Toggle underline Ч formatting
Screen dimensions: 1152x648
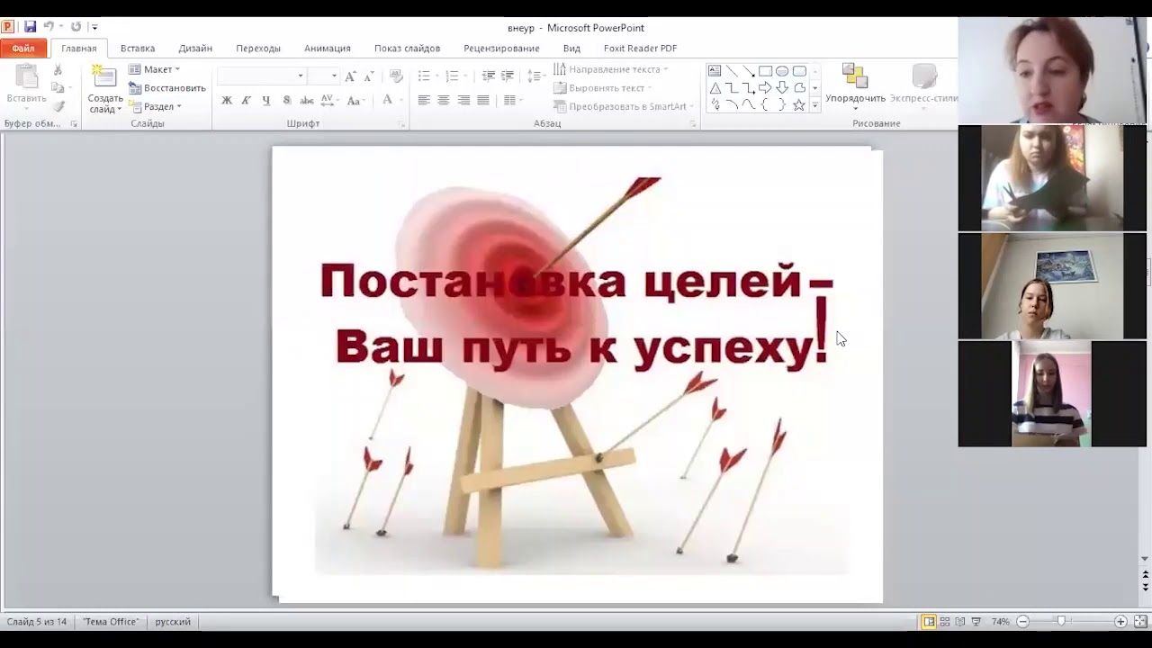(x=265, y=100)
